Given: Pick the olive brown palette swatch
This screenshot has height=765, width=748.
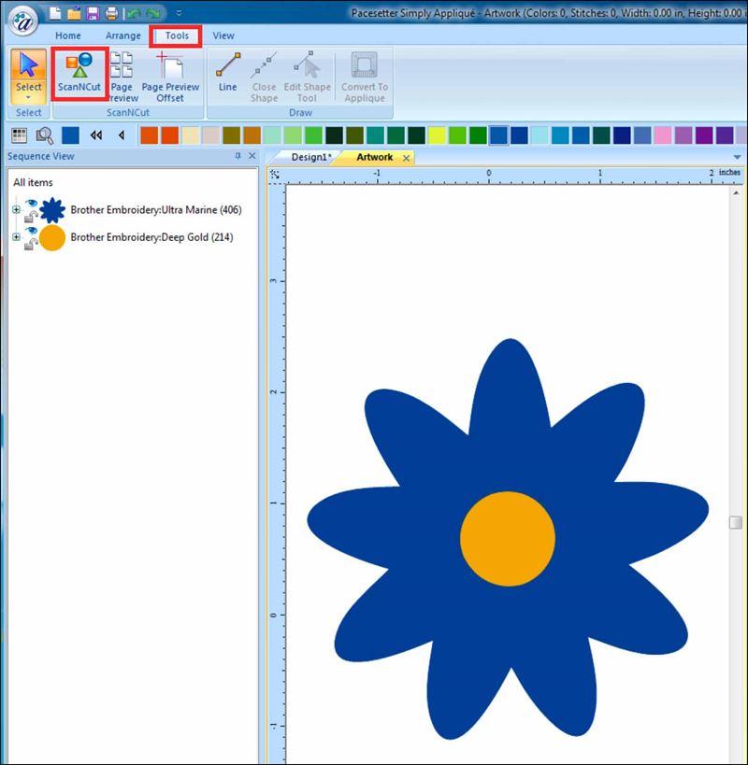Looking at the screenshot, I should 232,135.
